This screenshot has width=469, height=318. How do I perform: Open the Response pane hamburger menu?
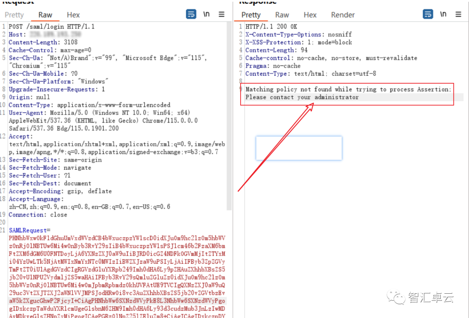[458, 14]
